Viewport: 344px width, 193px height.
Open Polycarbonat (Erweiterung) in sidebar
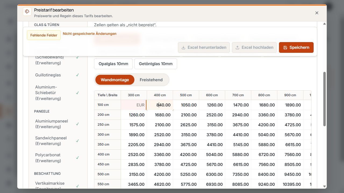tap(57, 158)
